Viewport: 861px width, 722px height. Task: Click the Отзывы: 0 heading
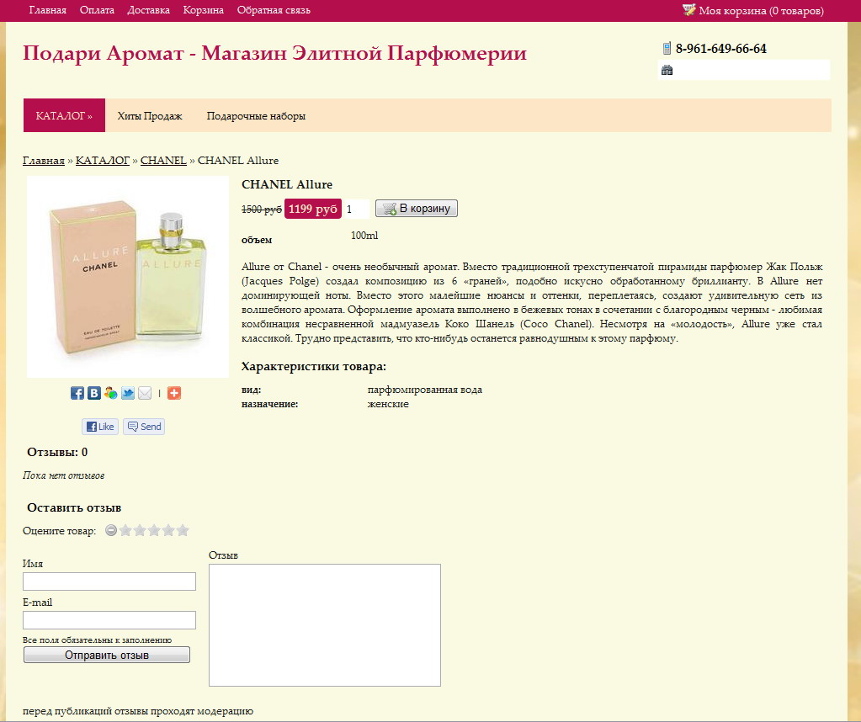coord(57,453)
